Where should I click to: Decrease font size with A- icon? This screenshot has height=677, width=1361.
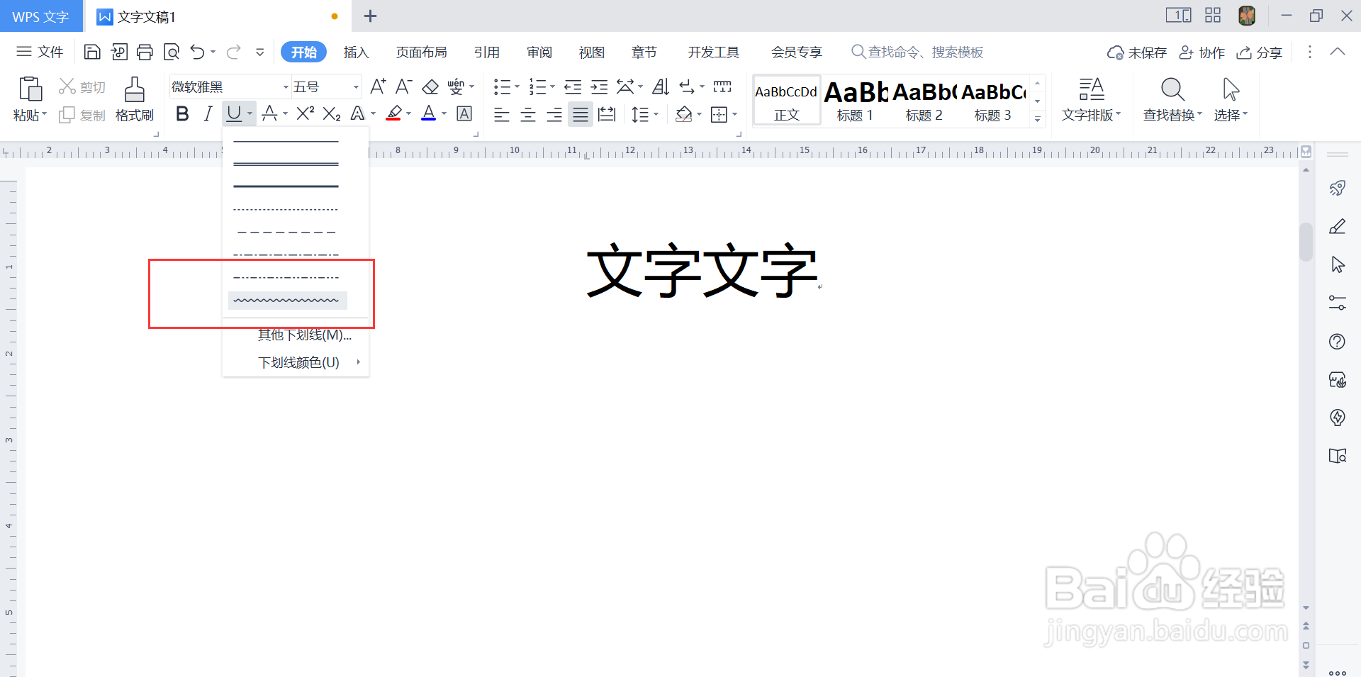pyautogui.click(x=403, y=86)
